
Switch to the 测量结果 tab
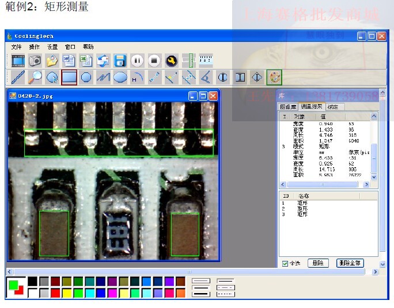(x=312, y=106)
